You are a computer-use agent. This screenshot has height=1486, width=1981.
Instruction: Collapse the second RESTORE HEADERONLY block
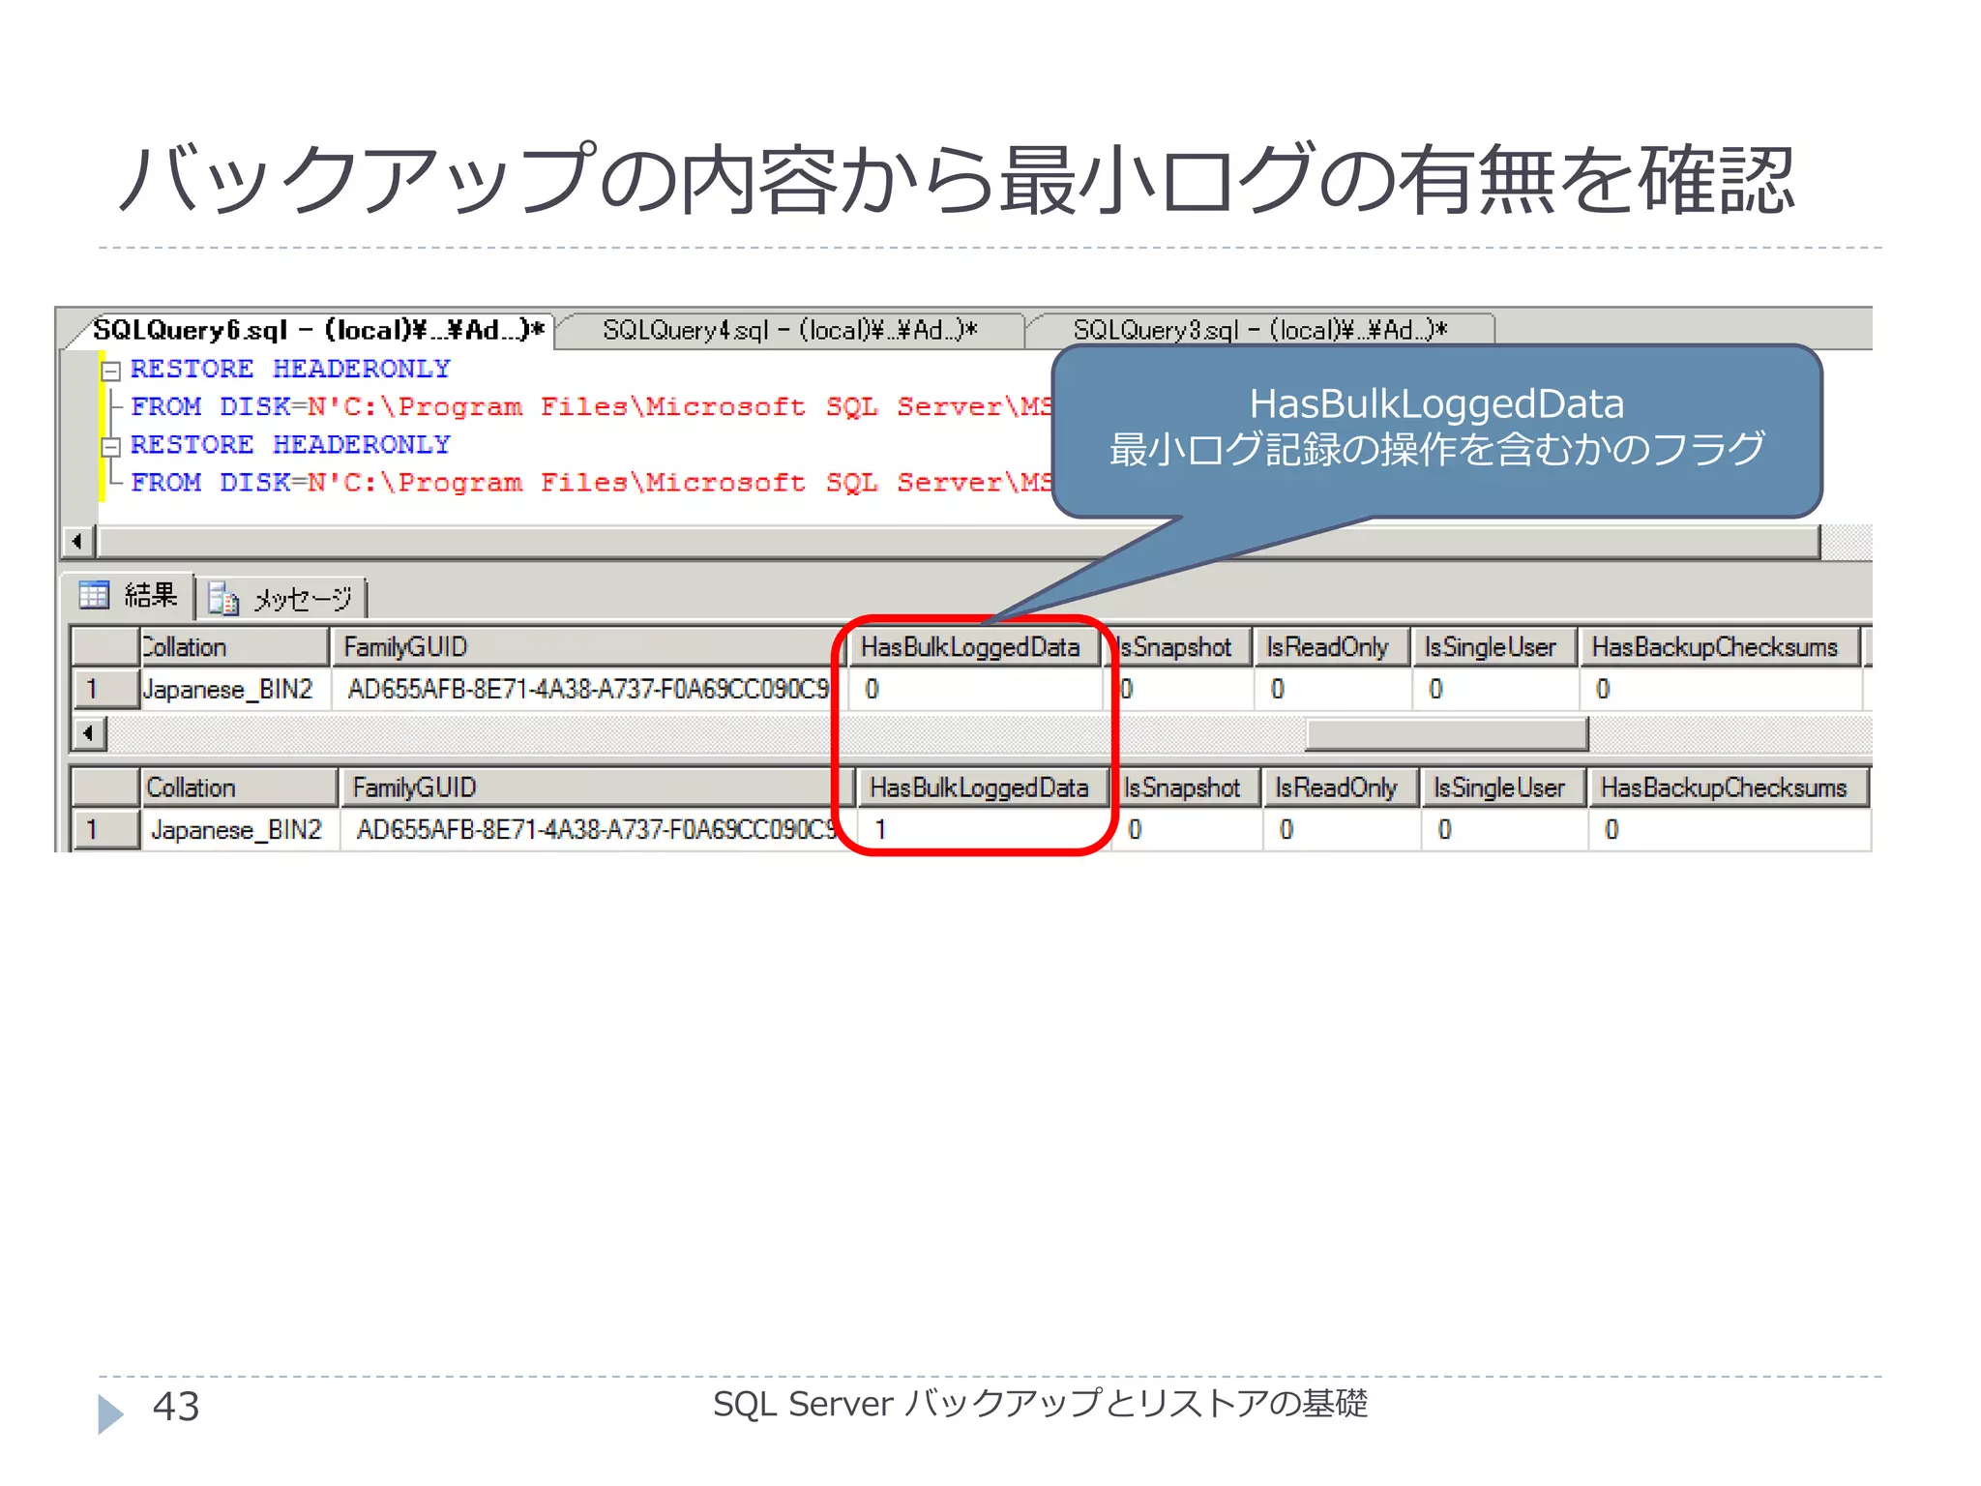[x=111, y=446]
